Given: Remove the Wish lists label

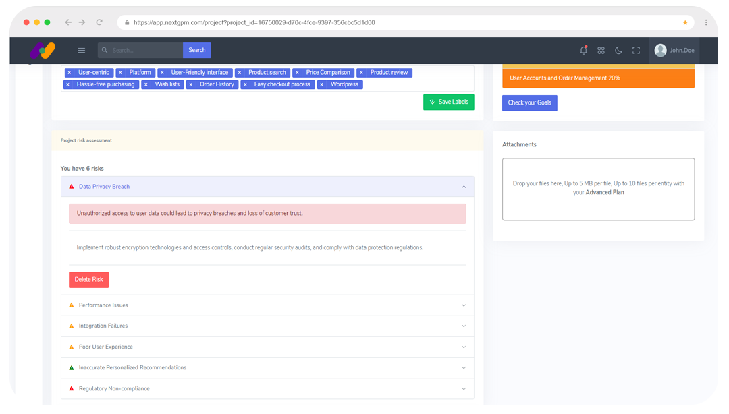Looking at the screenshot, I should click(x=146, y=84).
